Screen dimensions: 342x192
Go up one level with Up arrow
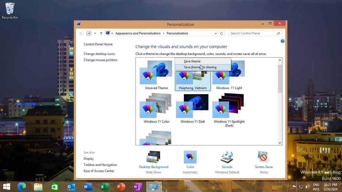point(101,33)
